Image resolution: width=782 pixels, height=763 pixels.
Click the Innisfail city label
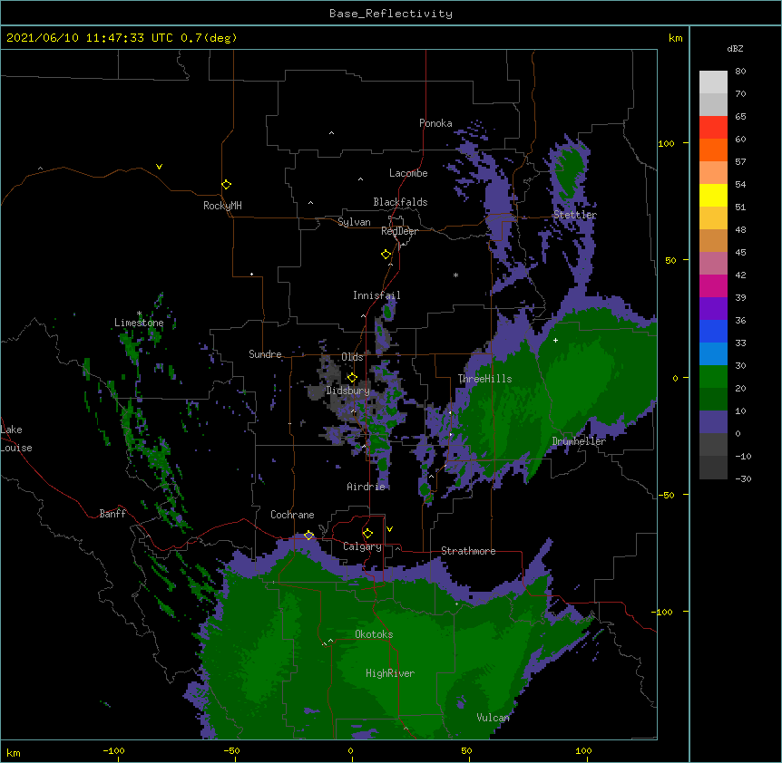376,295
